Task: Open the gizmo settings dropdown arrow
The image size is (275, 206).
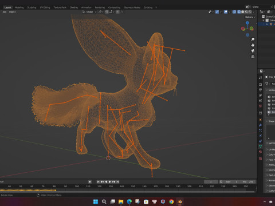Action: click(x=221, y=12)
